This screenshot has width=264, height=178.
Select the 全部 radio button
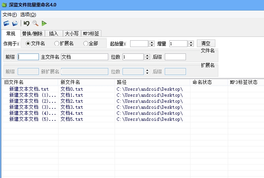(91, 44)
